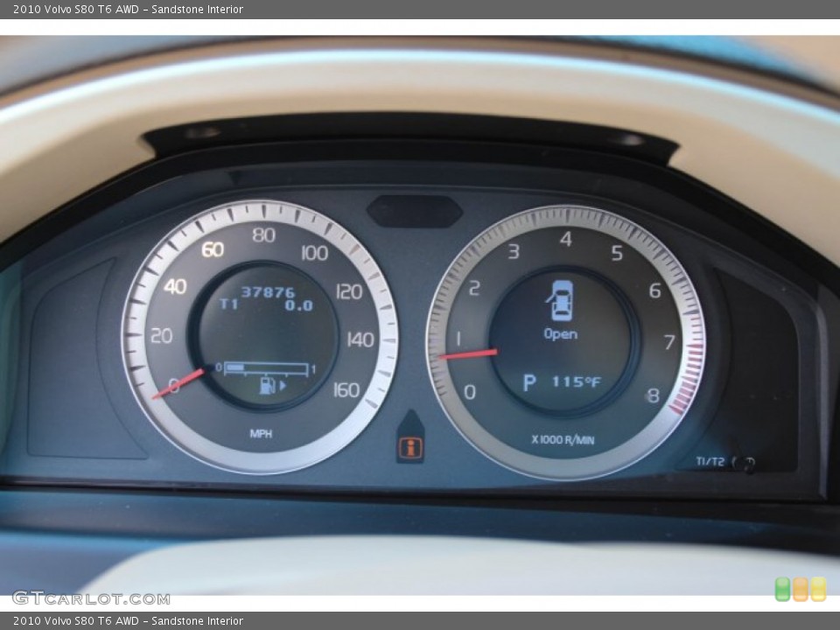Click the 0.0 trip distance value
This screenshot has width=840, height=630.
click(x=298, y=305)
